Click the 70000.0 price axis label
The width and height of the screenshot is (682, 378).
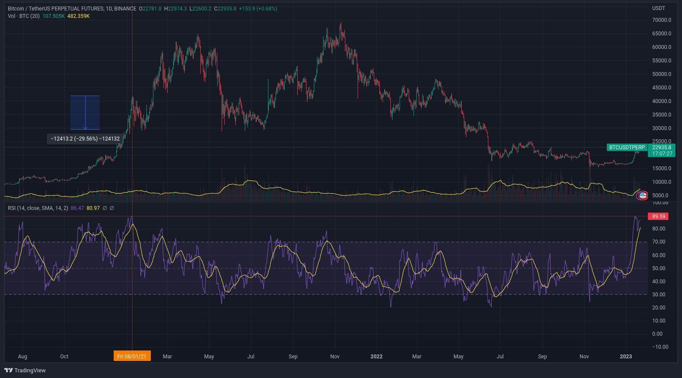click(661, 20)
